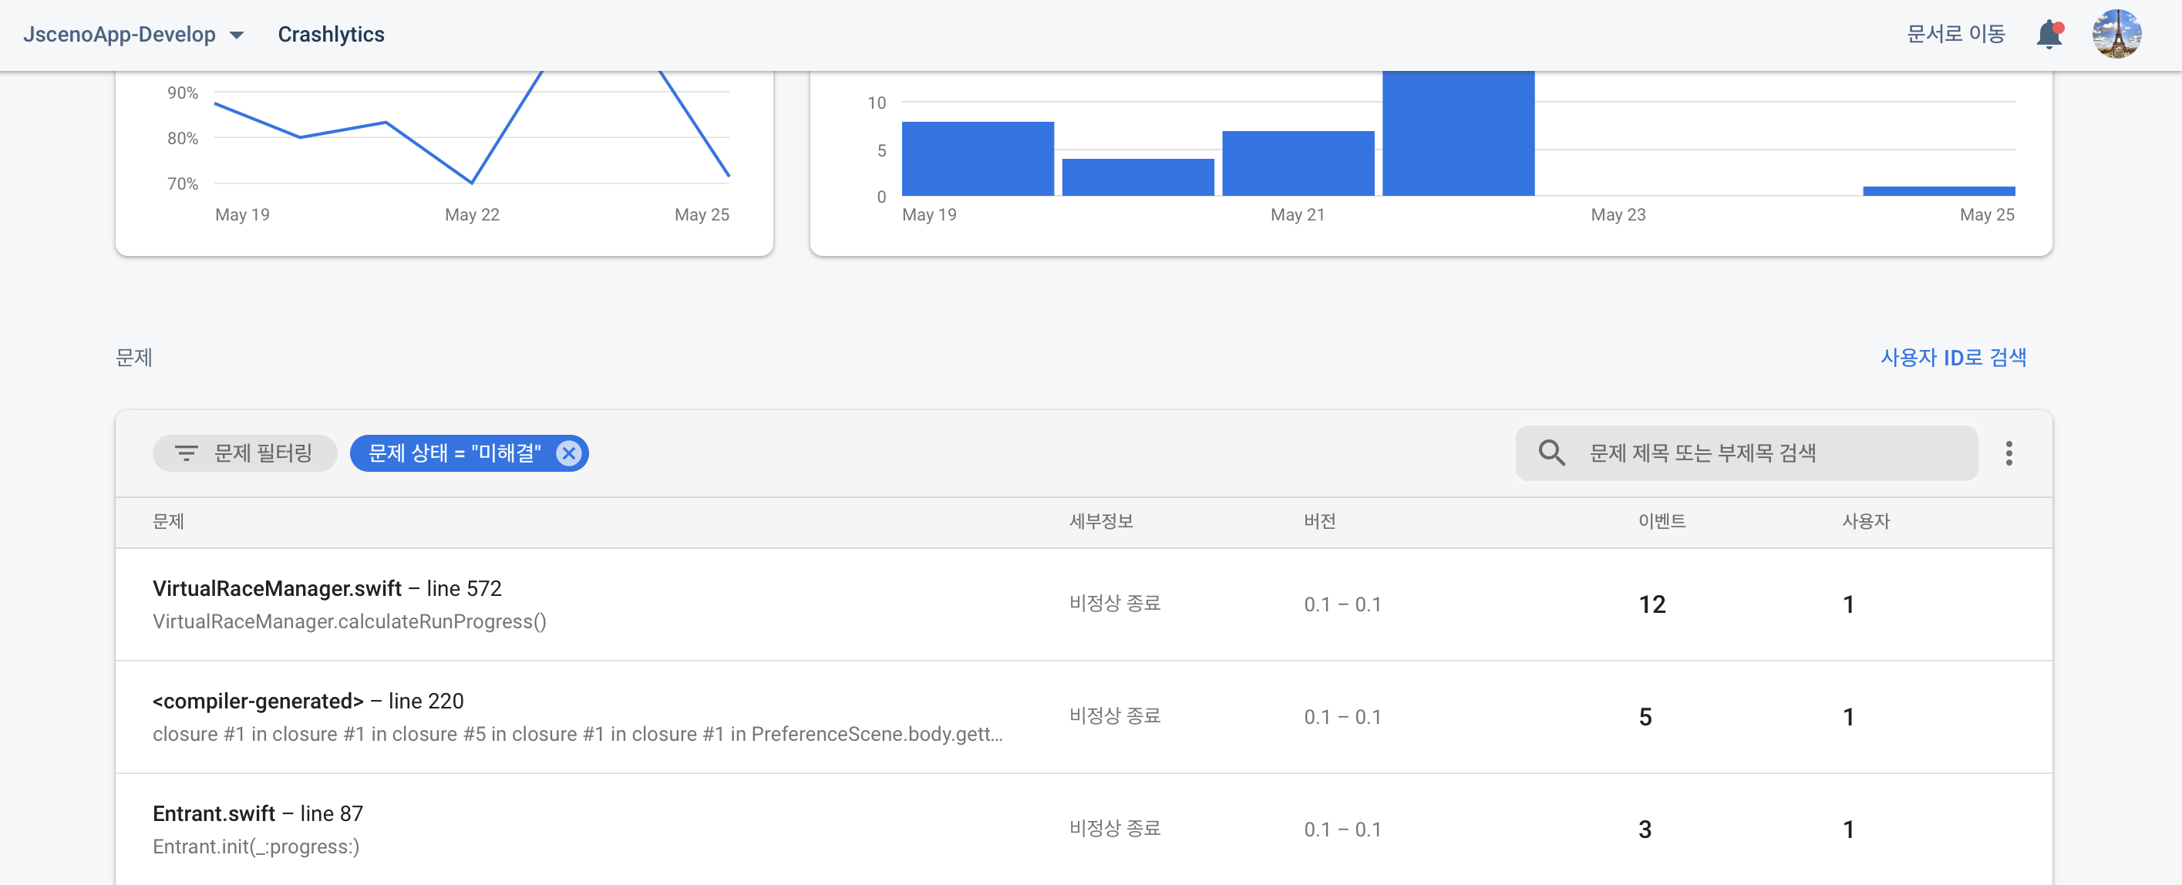This screenshot has height=885, width=2182.
Task: Go to 문서로 이동 docs link
Action: [1955, 35]
